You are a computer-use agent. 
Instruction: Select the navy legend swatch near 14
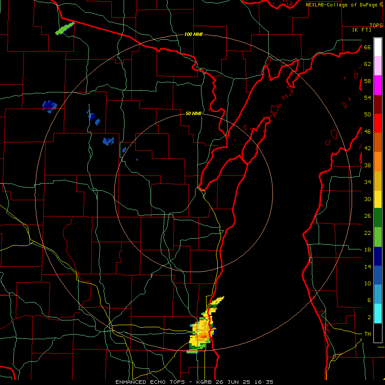click(x=378, y=256)
